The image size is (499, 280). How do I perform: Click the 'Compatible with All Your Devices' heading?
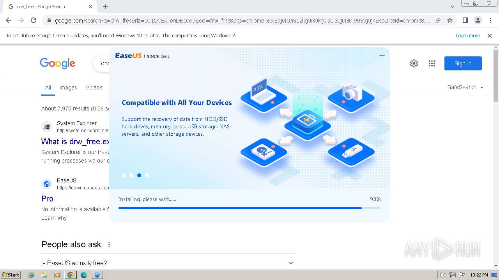(x=177, y=103)
